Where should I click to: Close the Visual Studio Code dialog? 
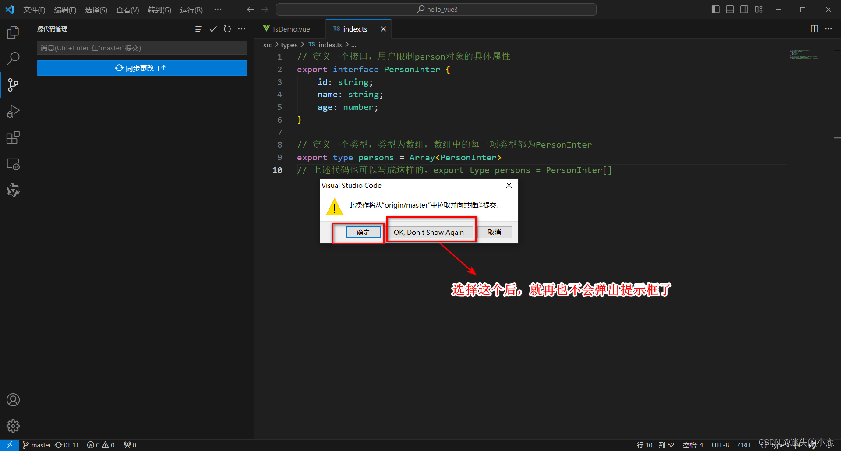point(509,185)
